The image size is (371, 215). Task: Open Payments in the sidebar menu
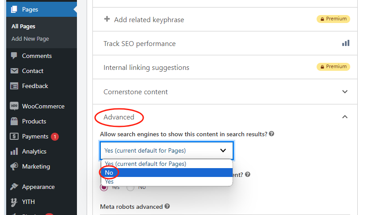tap(35, 136)
